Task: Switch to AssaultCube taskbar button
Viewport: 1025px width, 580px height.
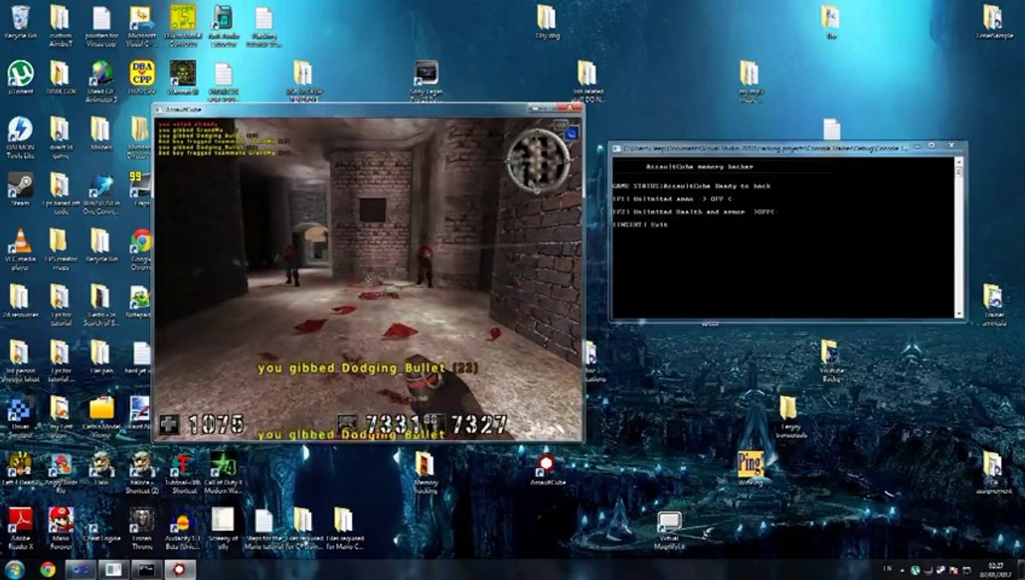Action: point(178,570)
